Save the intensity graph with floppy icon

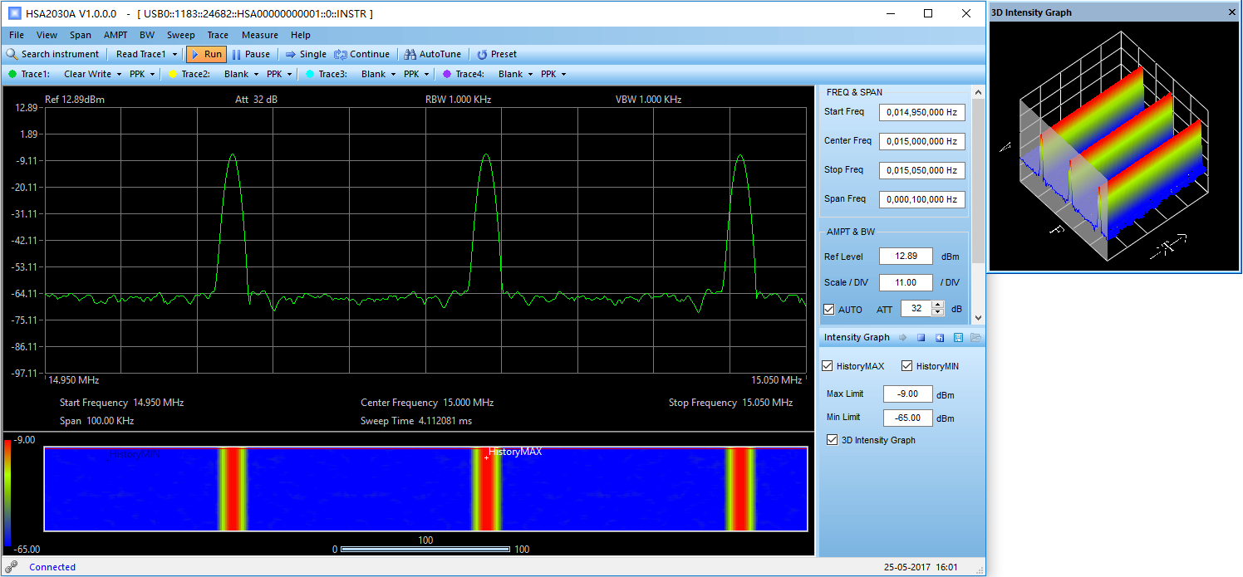point(958,338)
